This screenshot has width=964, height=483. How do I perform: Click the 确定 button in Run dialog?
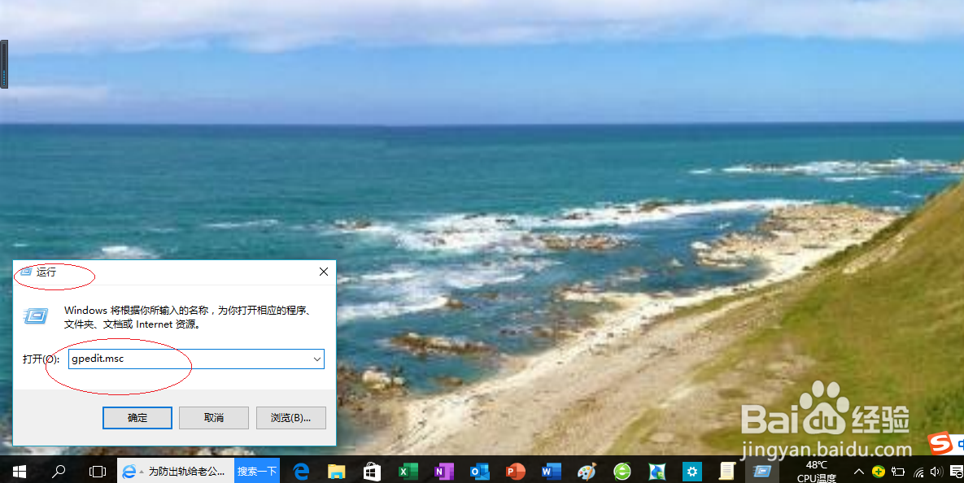click(x=137, y=418)
